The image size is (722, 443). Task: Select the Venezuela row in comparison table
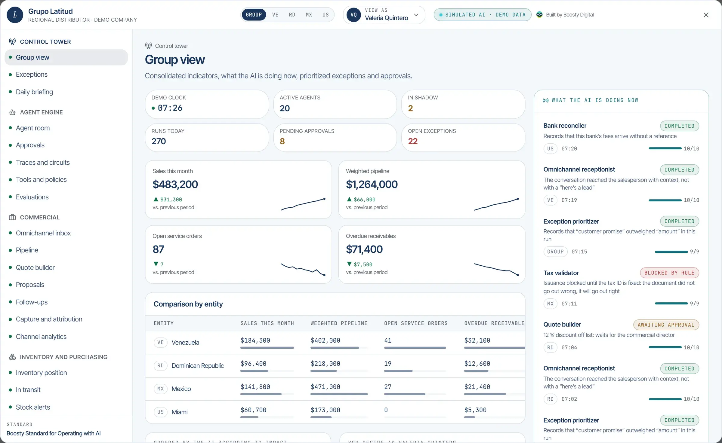[x=335, y=343]
